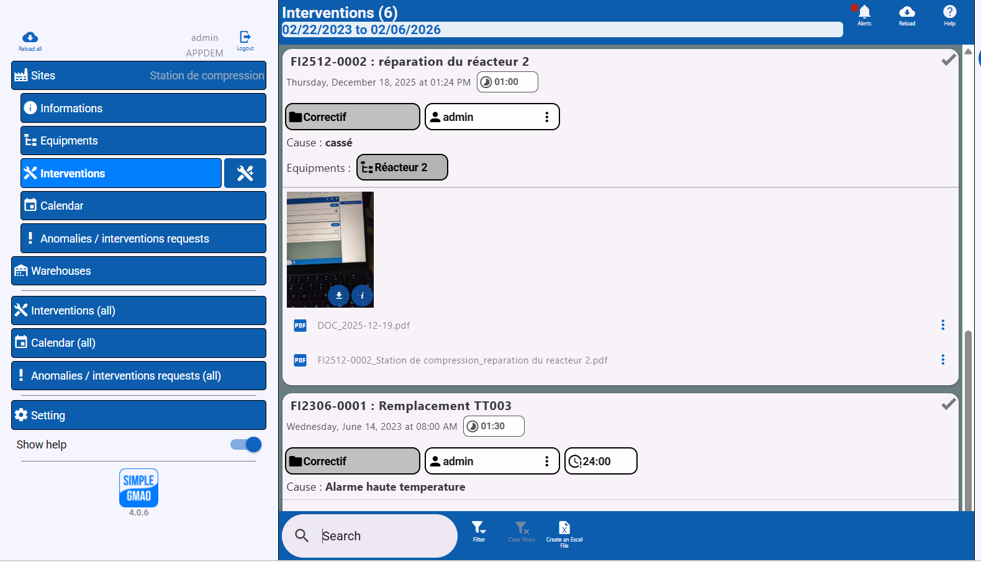Click title FI2512-0002 : réparation du réacteur 2
981x562 pixels.
pos(410,61)
